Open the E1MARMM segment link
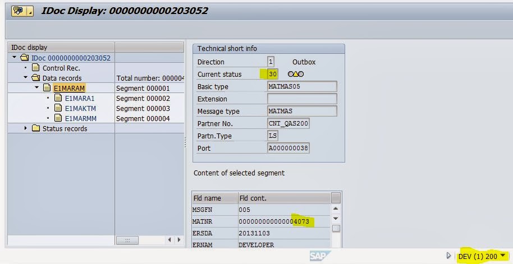The image size is (513, 264). (81, 119)
